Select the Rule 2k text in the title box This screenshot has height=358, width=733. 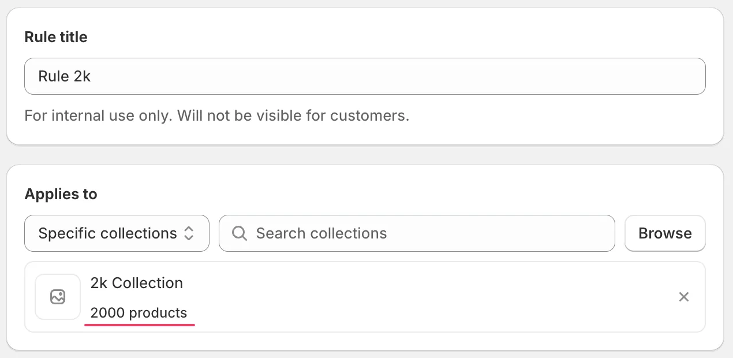(64, 76)
